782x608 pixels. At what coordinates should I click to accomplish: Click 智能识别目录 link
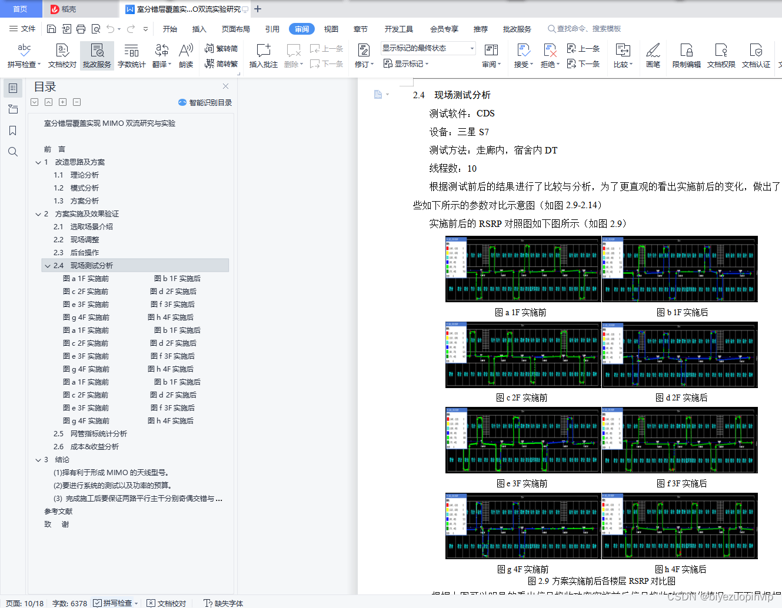tap(205, 102)
